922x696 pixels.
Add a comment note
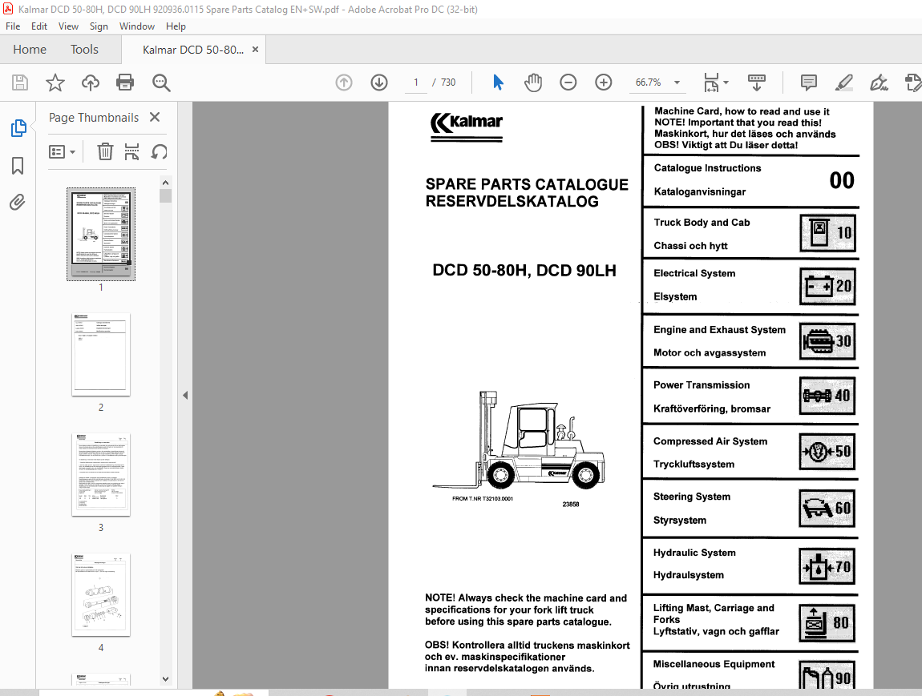pyautogui.click(x=808, y=82)
